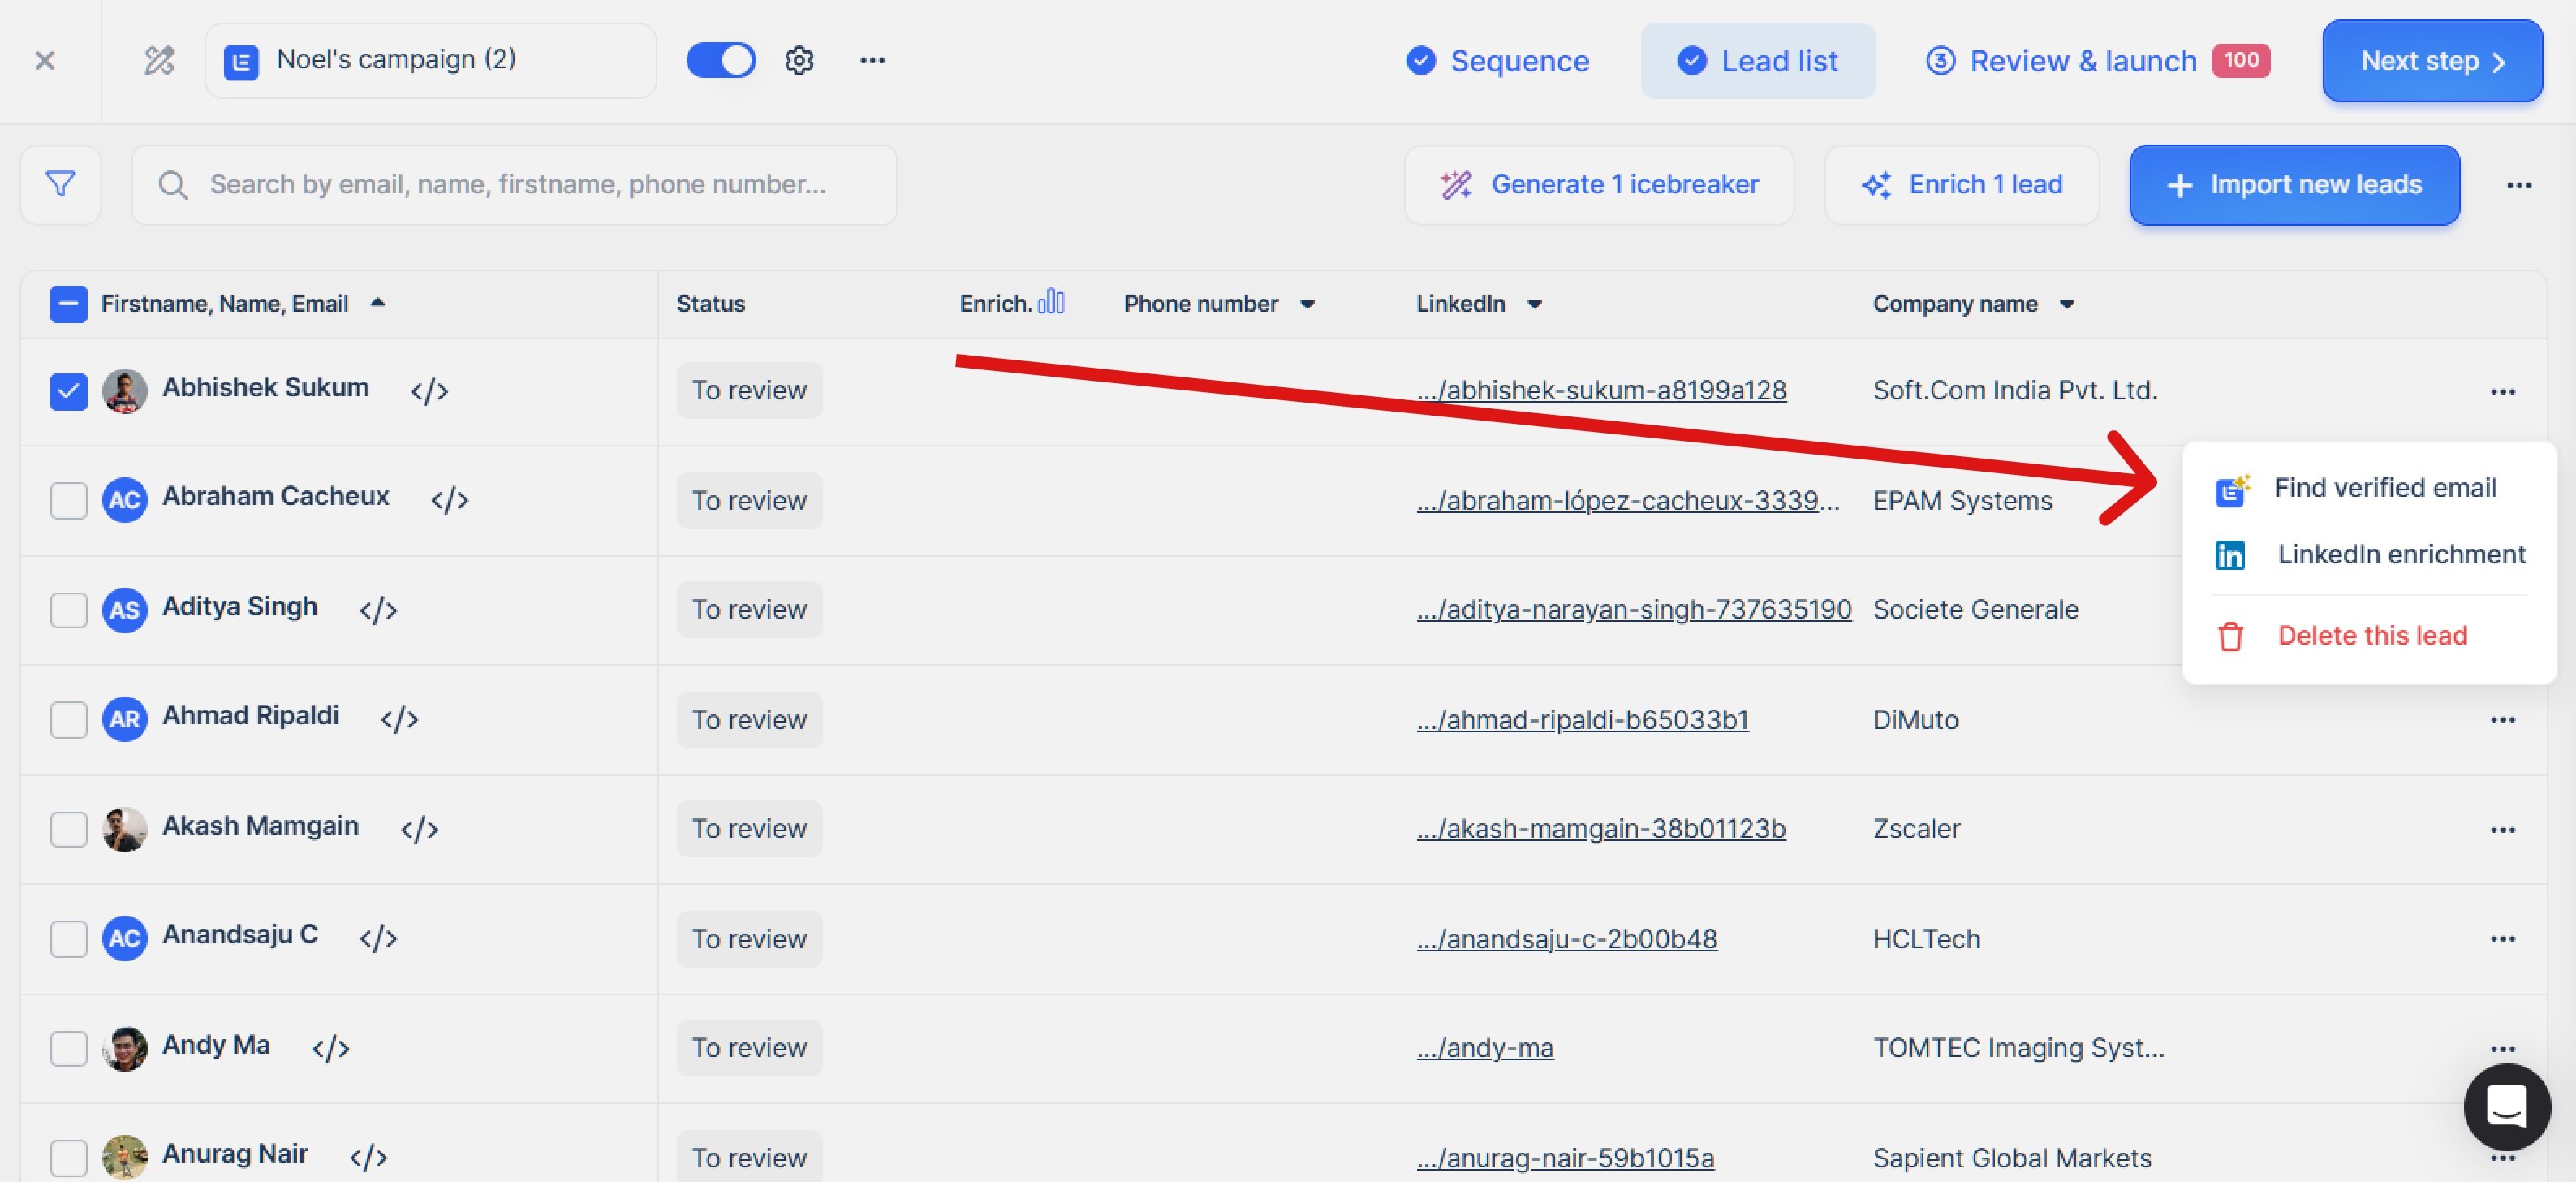
Task: Open Akash Mamgain LinkedIn profile link
Action: pyautogui.click(x=1600, y=829)
